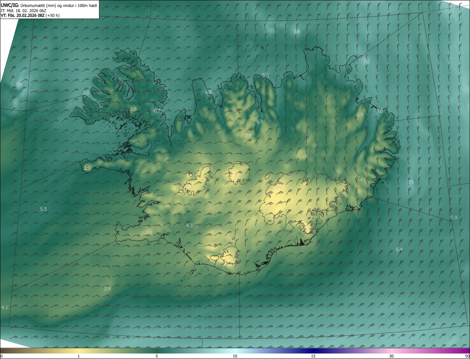Click the map value 5.9
This screenshot has height=359, width=470.
(454, 217)
